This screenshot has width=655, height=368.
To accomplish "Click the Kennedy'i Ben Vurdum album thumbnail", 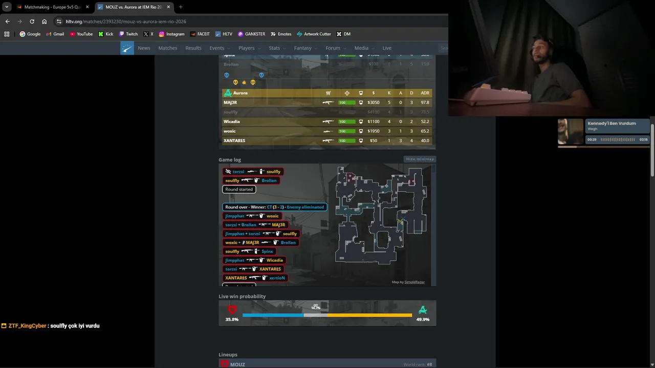I will click(571, 132).
